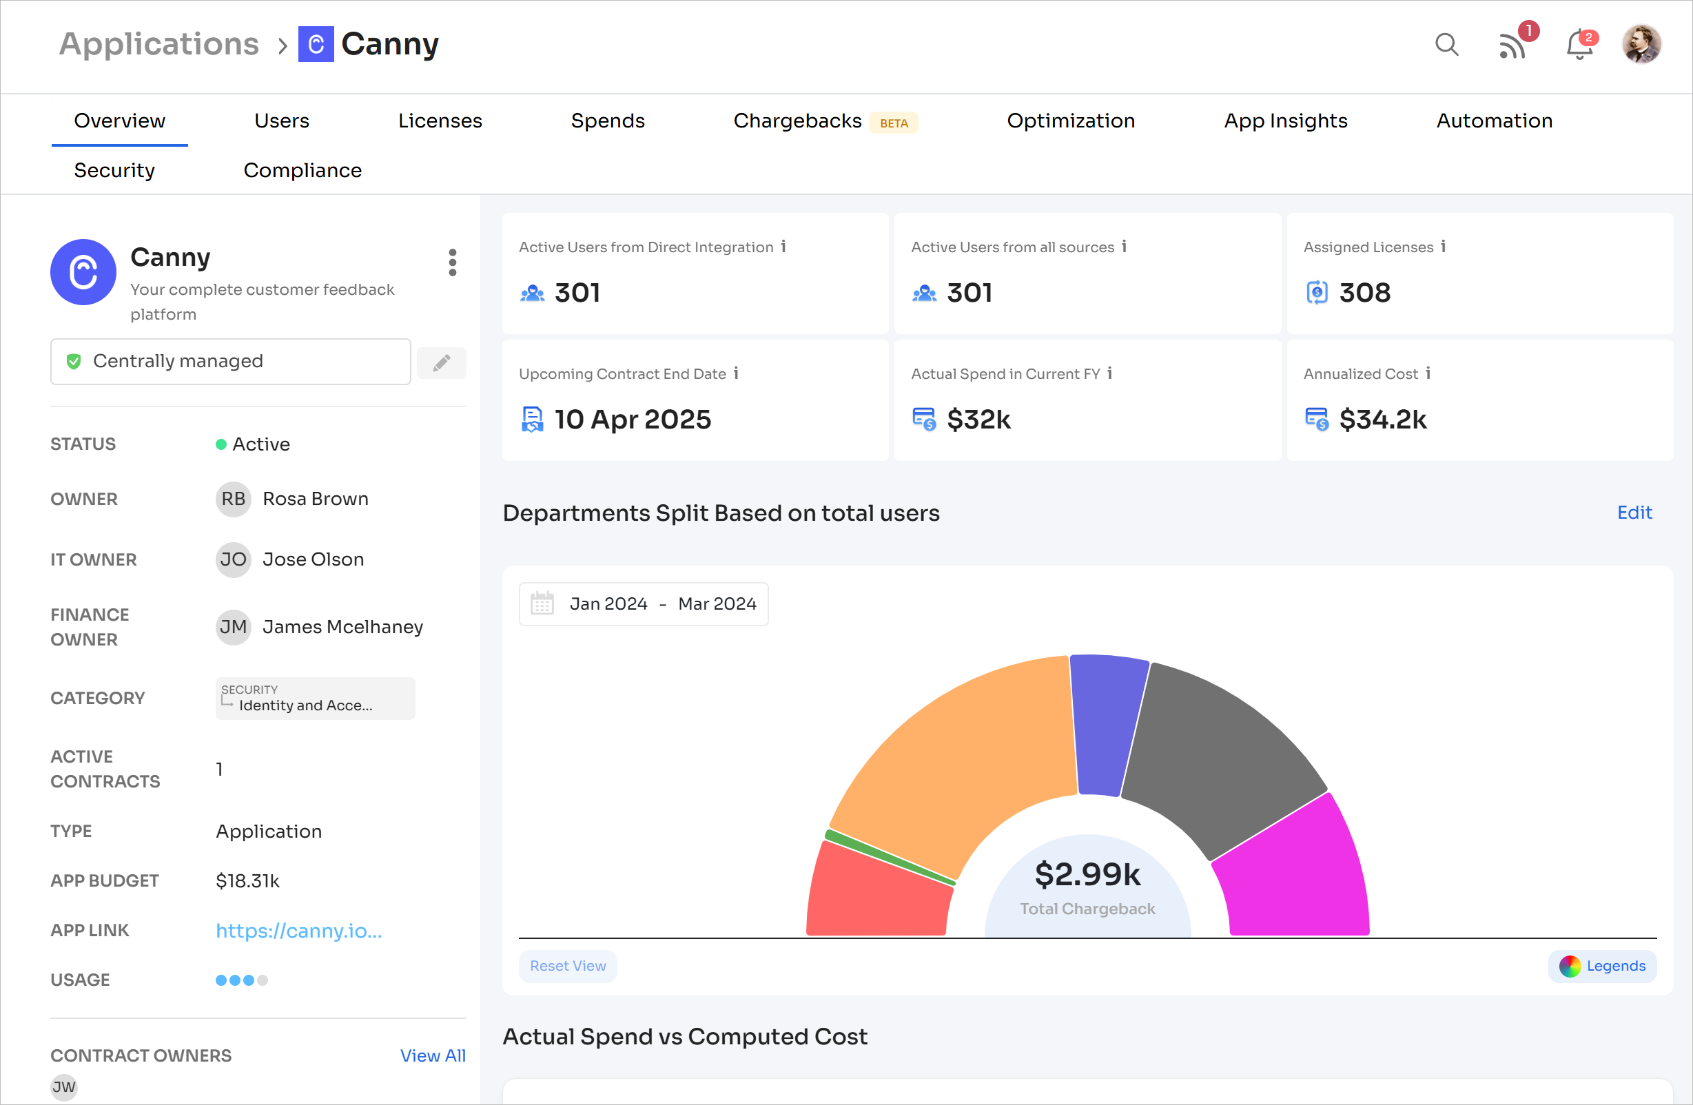Click users icon in all sources card
The image size is (1693, 1105).
tap(924, 293)
